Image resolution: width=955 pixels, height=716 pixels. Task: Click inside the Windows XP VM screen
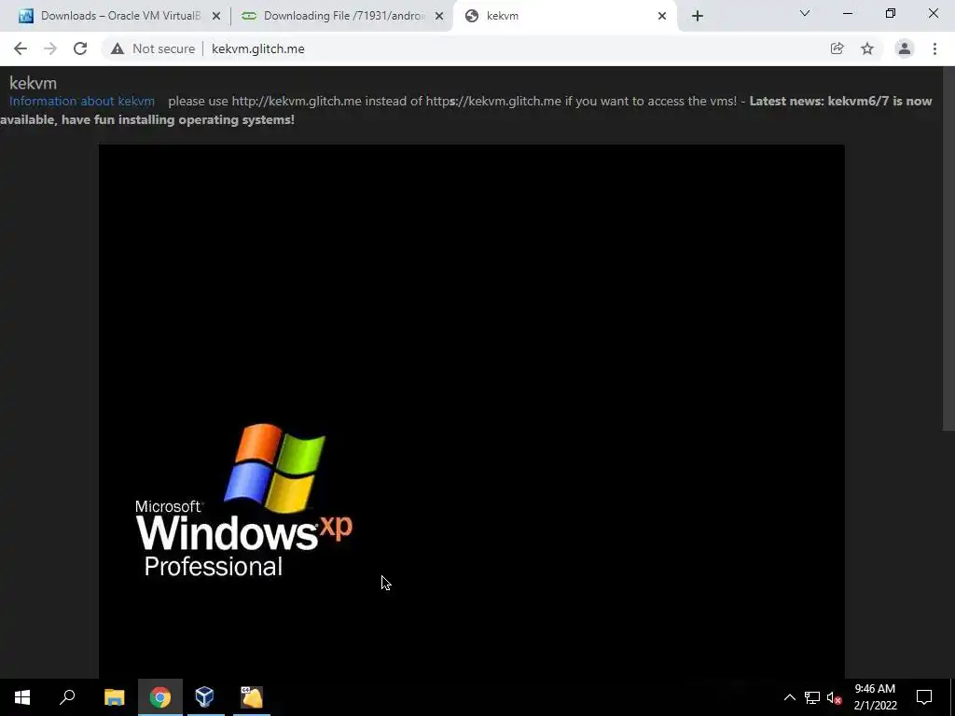tap(471, 411)
